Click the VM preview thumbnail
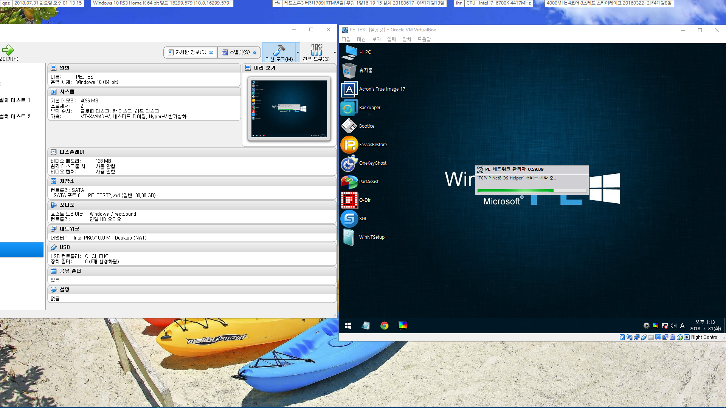Screen dimensions: 726x408 pos(289,109)
